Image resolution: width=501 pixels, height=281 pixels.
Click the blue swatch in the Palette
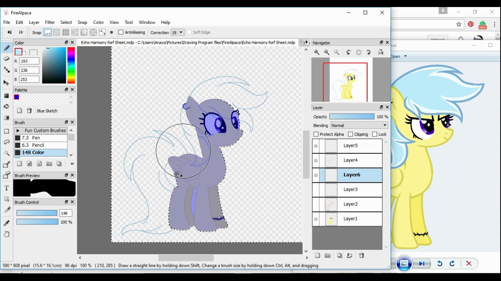point(16,97)
